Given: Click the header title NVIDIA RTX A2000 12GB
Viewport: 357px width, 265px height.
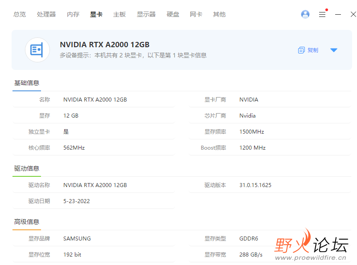Looking at the screenshot, I should (x=104, y=45).
